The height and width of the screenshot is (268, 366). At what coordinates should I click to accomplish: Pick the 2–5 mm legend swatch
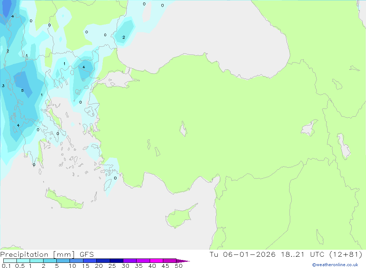50,261
